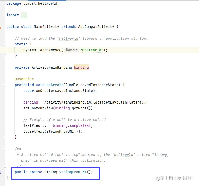The height and width of the screenshot is (186, 199).
Task: Click the Bundle parameter type
Action: point(72,85)
